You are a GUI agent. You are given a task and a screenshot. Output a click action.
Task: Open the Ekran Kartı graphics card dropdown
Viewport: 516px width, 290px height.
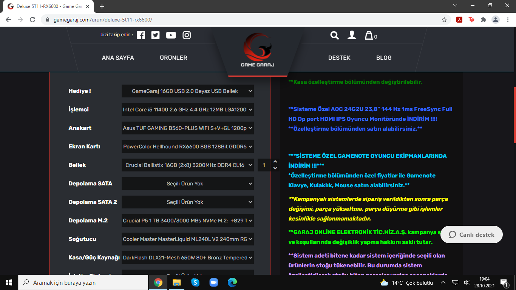188,147
